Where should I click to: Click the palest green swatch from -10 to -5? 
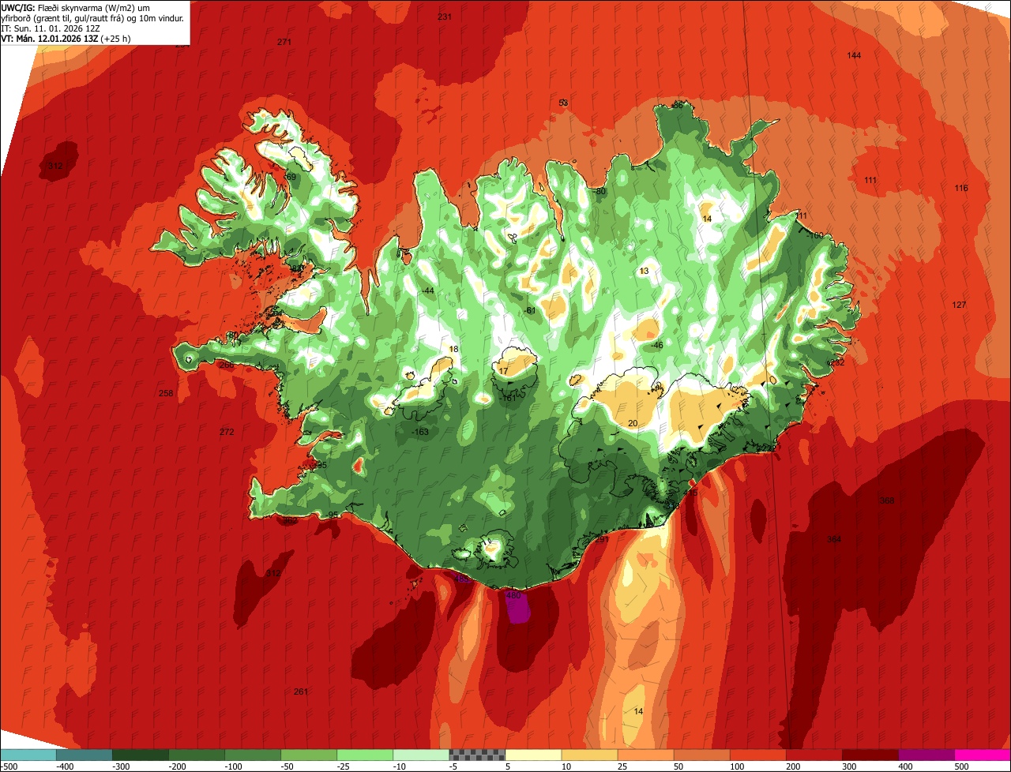pyautogui.click(x=421, y=755)
